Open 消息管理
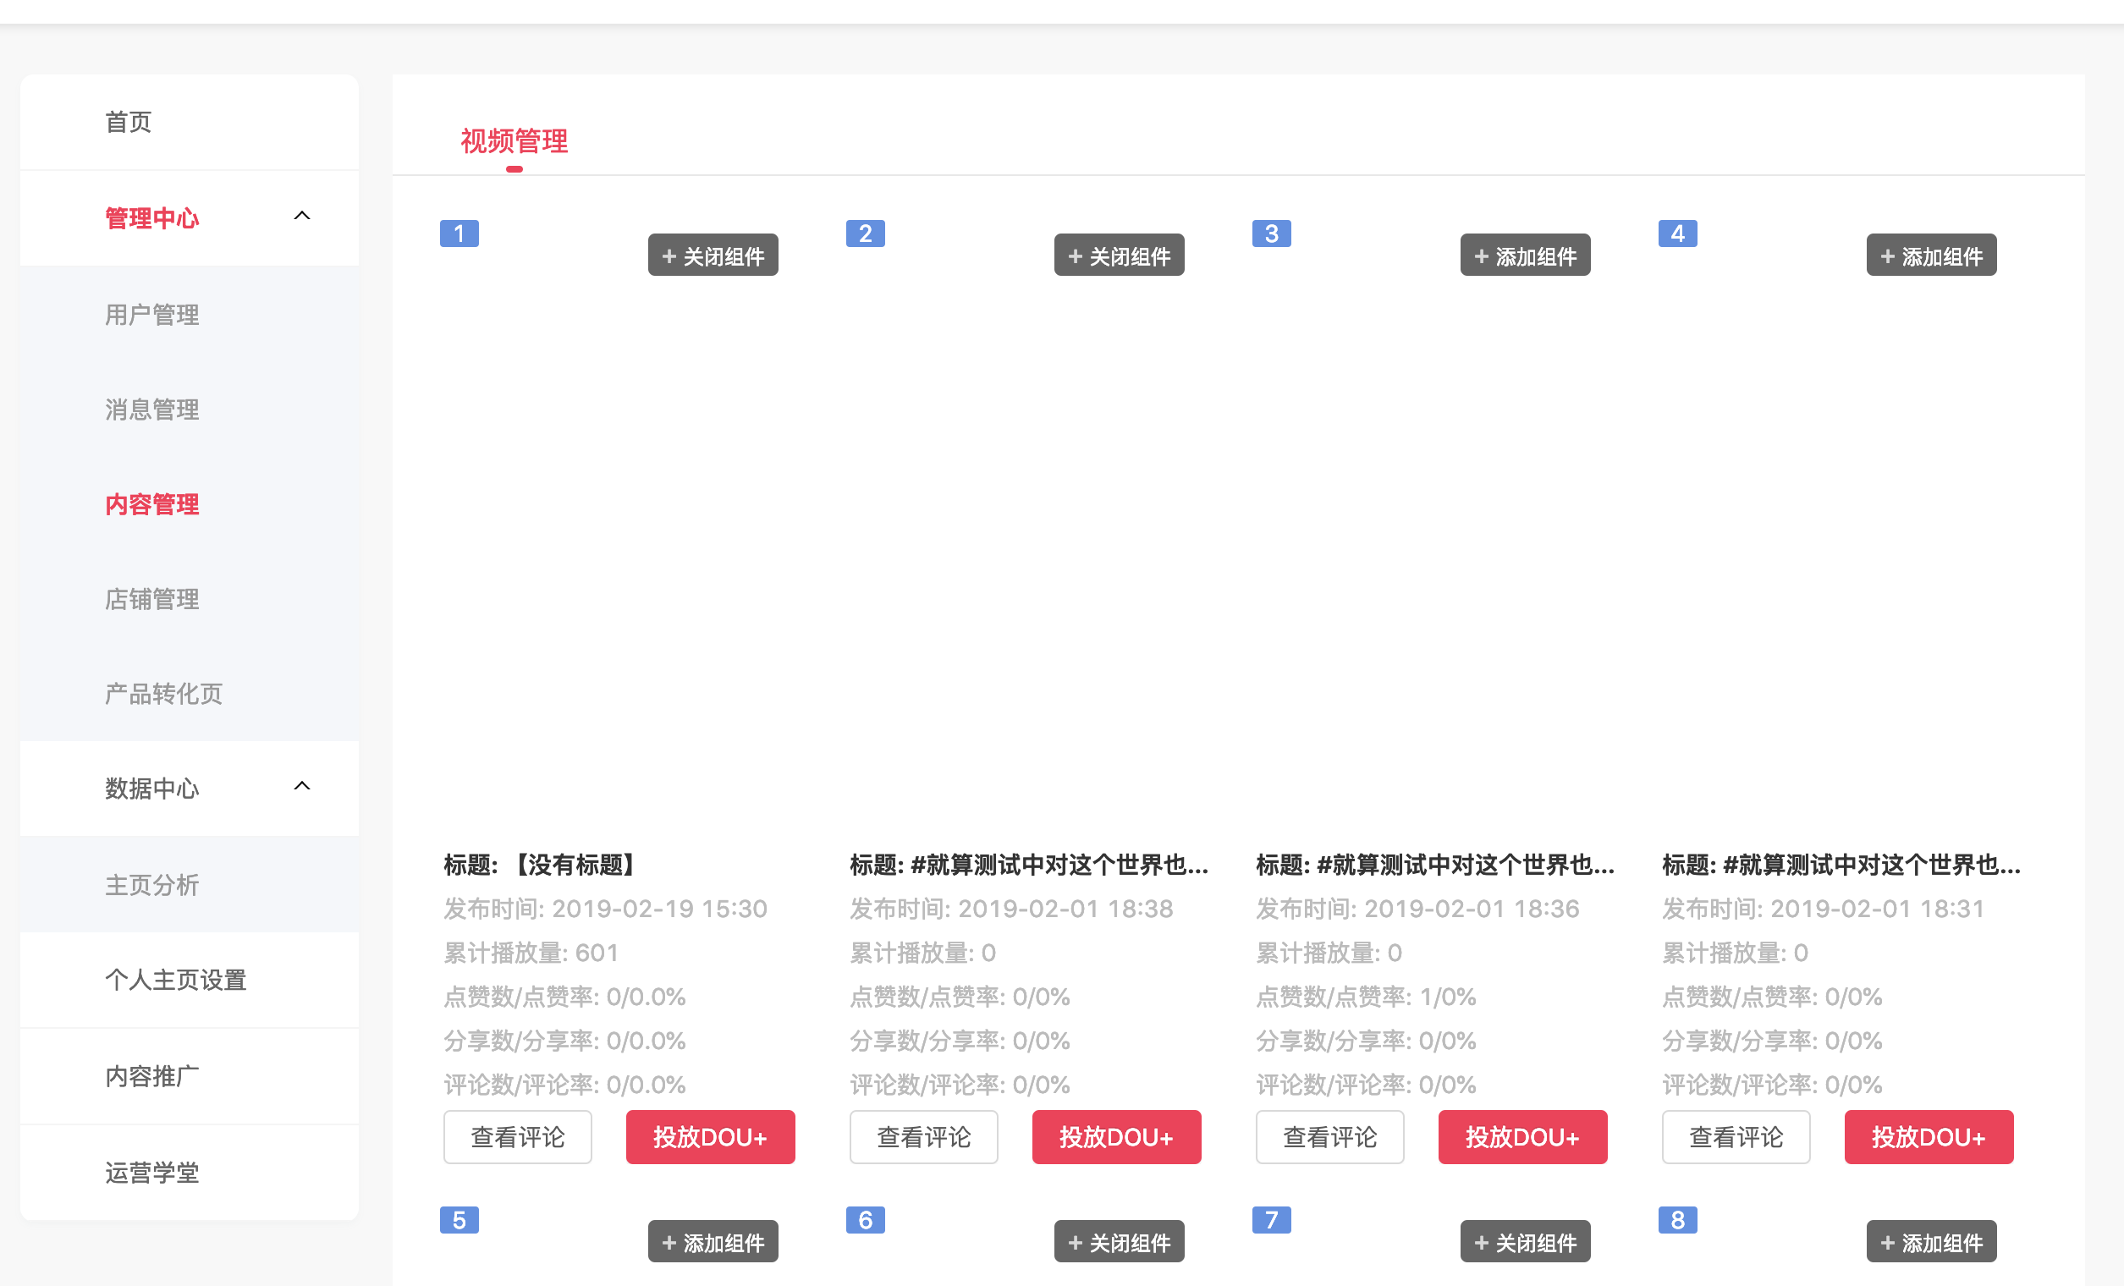2124x1286 pixels. (x=151, y=409)
